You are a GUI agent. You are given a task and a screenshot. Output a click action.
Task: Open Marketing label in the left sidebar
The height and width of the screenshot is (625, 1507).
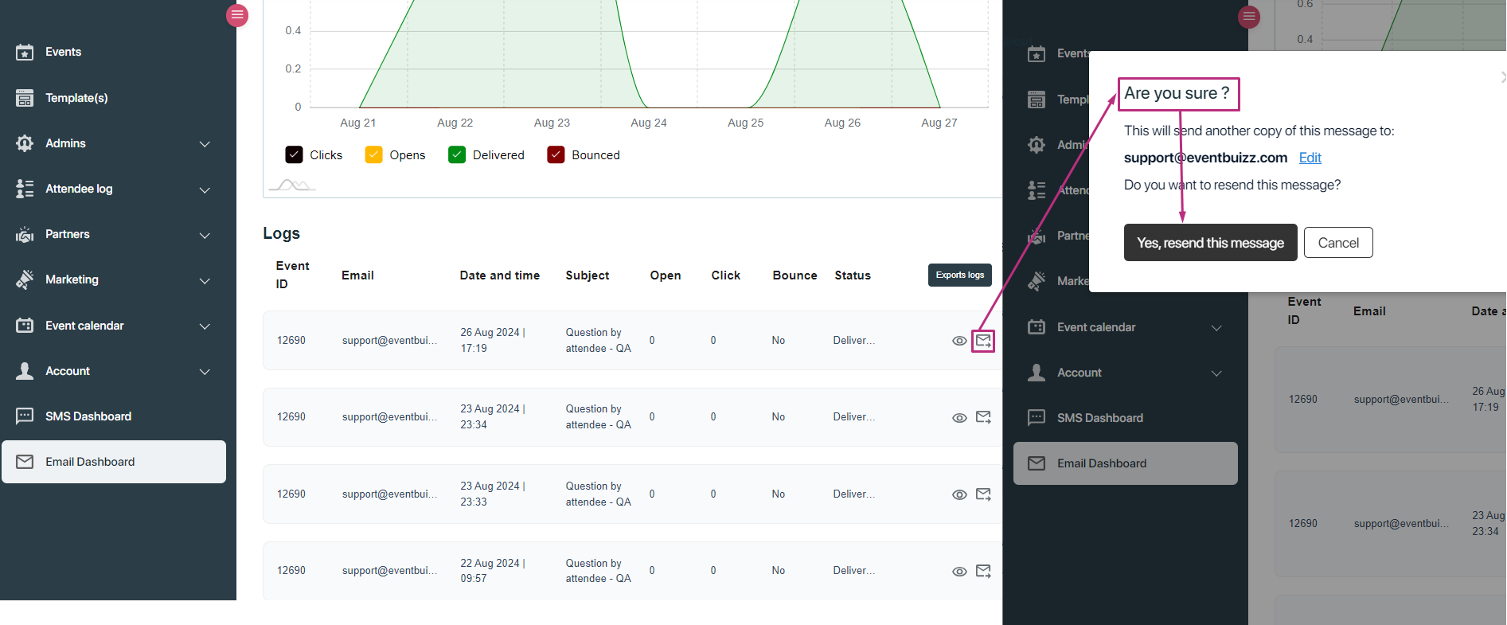coord(72,279)
